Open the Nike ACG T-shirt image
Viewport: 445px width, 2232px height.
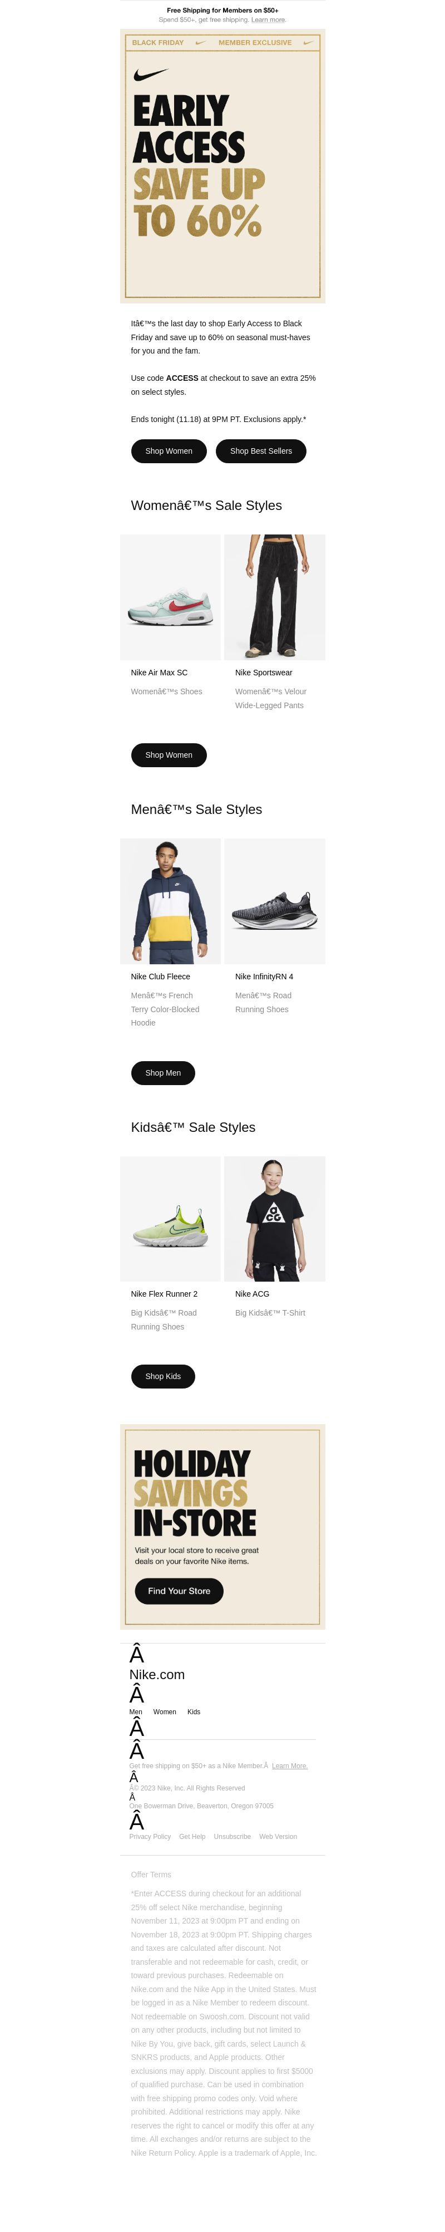point(274,1219)
